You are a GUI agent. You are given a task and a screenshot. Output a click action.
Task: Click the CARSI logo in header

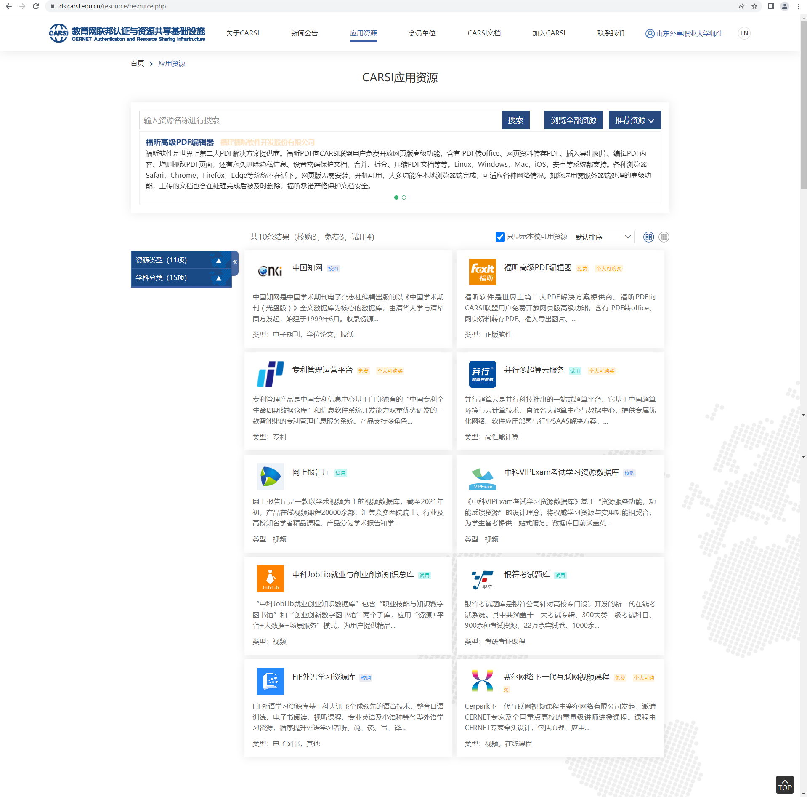[x=127, y=33]
